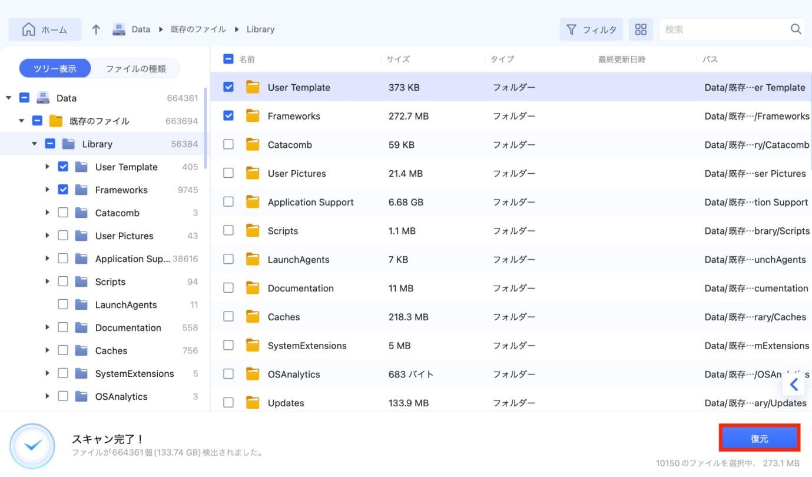Click the grid view toggle icon
The height and width of the screenshot is (477, 812).
click(x=641, y=29)
